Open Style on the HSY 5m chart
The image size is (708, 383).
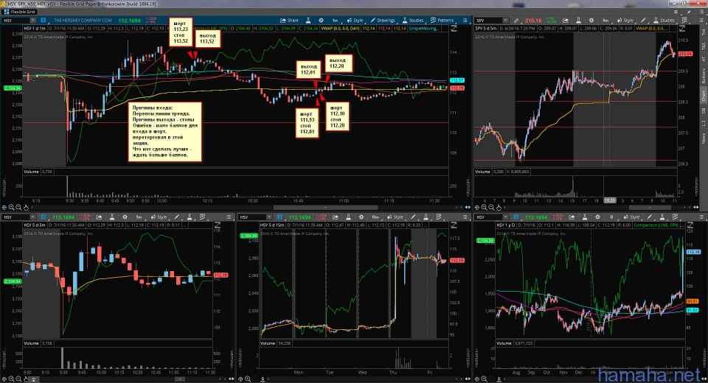click(159, 217)
